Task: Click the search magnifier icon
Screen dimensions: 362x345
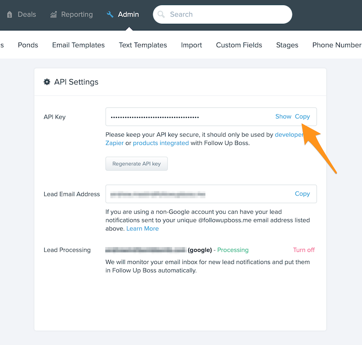Action: [x=161, y=14]
